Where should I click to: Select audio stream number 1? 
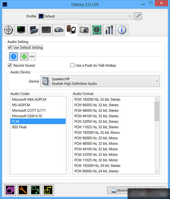[14, 56]
